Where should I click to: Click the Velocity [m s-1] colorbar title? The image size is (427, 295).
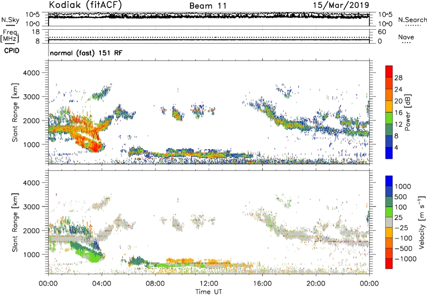[x=422, y=222]
